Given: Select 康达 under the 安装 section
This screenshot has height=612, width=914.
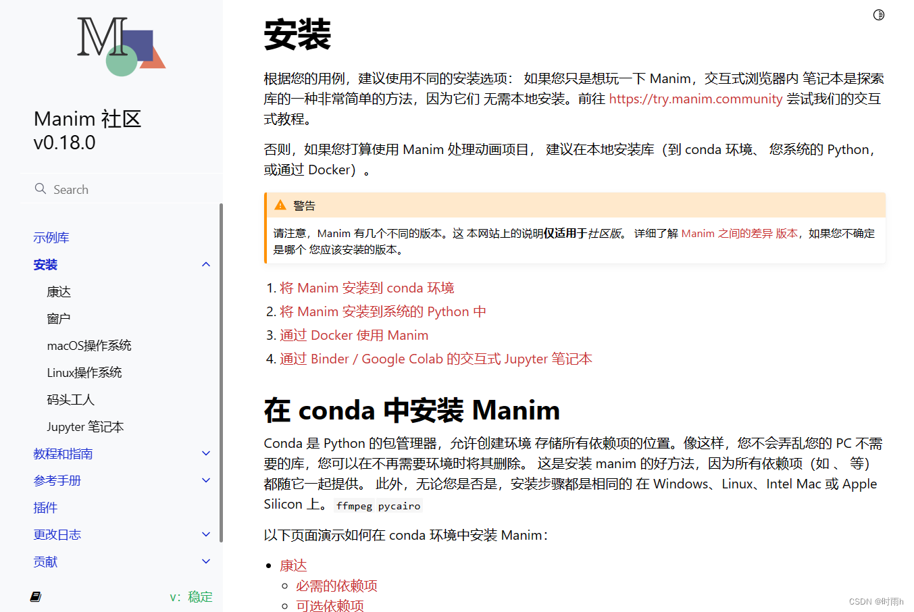Looking at the screenshot, I should tap(59, 291).
